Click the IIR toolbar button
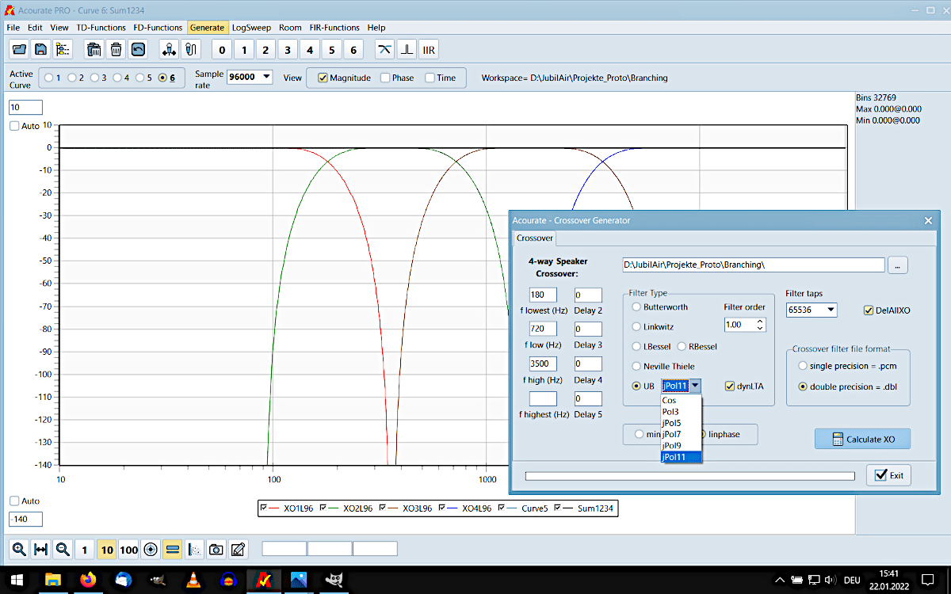 click(429, 49)
